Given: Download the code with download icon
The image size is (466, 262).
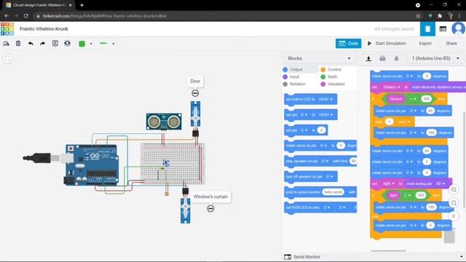Looking at the screenshot, I should click(x=368, y=58).
